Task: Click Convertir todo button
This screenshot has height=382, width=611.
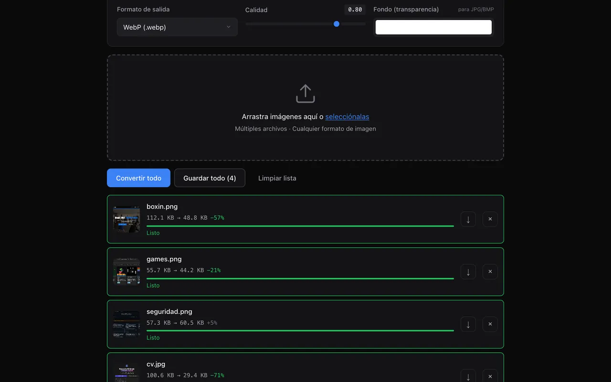Action: coord(138,178)
